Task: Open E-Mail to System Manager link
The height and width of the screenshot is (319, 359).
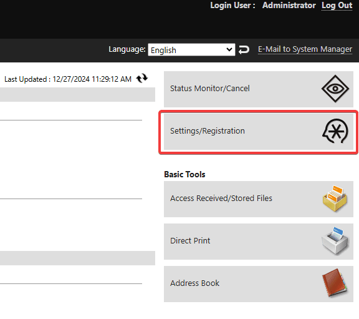Action: [305, 49]
